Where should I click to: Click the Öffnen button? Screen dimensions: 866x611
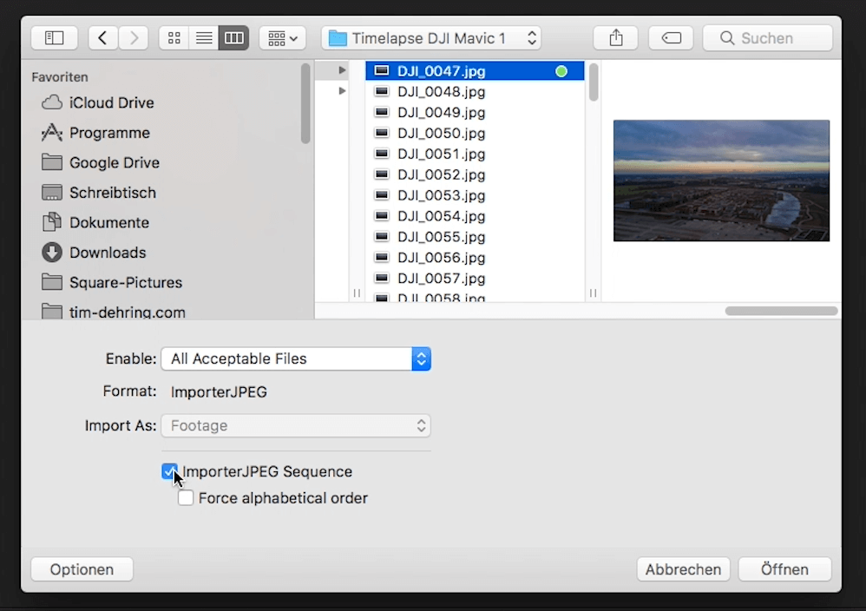[x=784, y=569]
